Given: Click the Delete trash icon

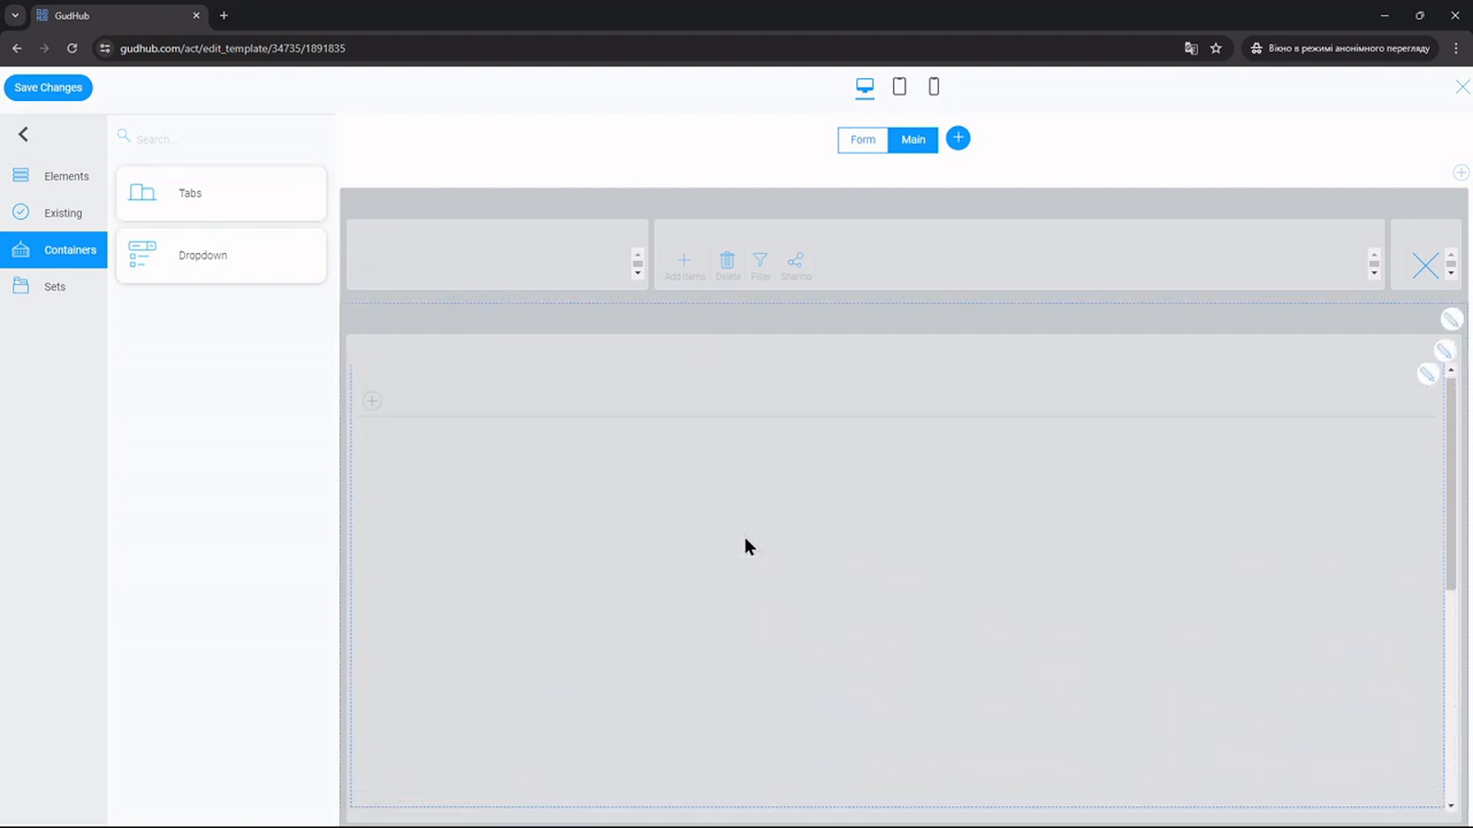Looking at the screenshot, I should click(727, 260).
